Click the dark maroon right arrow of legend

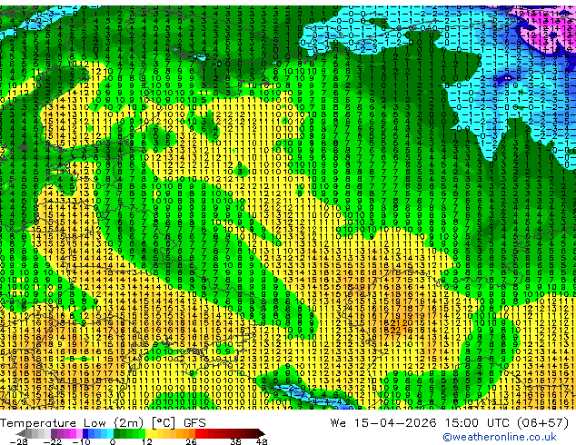pyautogui.click(x=262, y=433)
